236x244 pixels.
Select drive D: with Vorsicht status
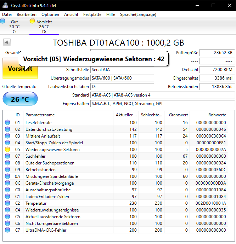44,27
